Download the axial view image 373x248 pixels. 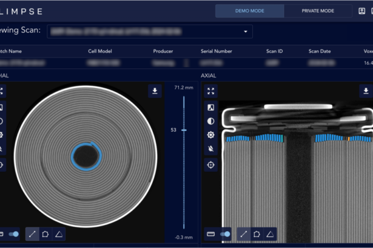[x=366, y=91]
